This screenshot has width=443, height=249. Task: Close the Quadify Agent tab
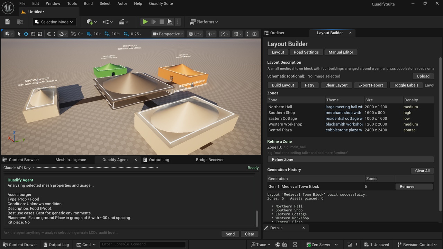tap(136, 160)
